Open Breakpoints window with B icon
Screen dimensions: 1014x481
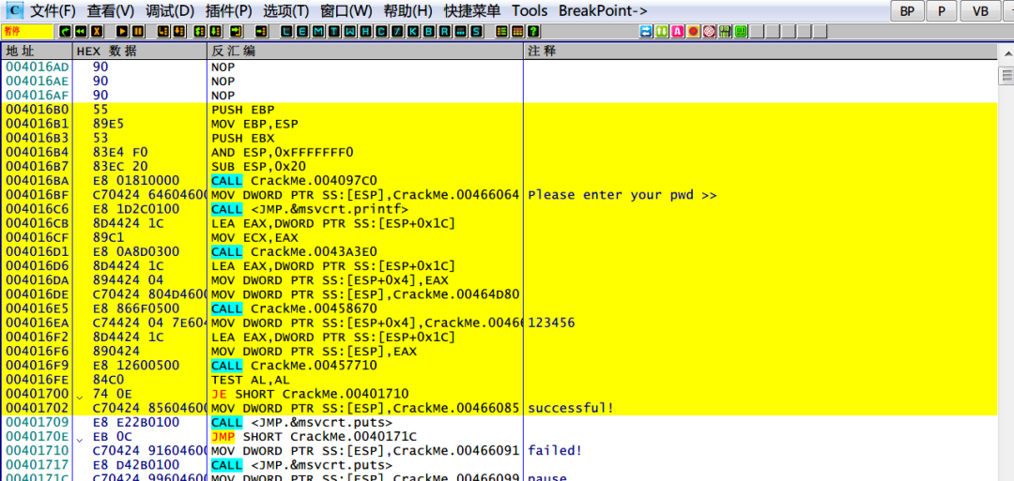(x=429, y=31)
